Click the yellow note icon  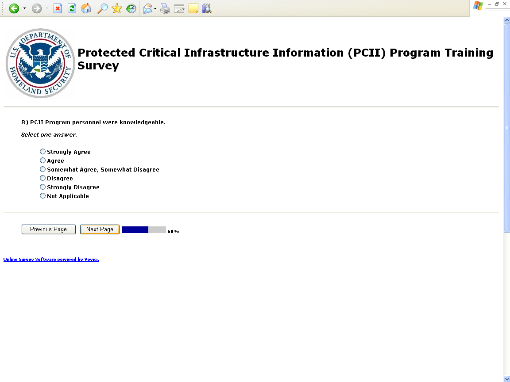click(x=193, y=8)
